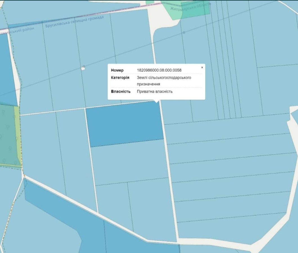Click the 'Власність' field label
The width and height of the screenshot is (298, 253).
121,92
